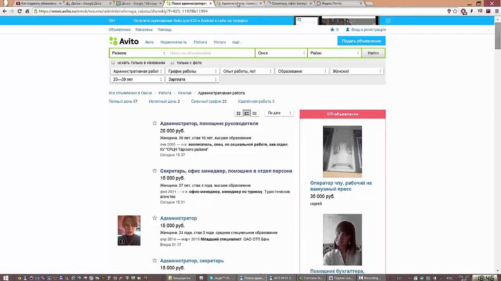Open 'Вход и регистрация' link
The image size is (501, 281).
point(368,30)
